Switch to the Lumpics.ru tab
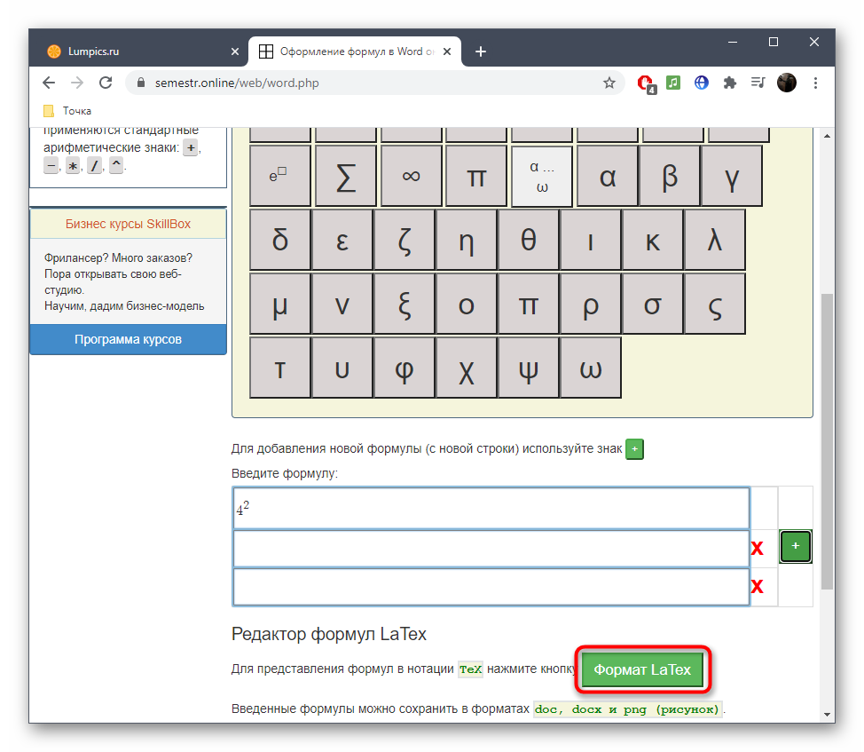864x752 pixels. point(138,51)
